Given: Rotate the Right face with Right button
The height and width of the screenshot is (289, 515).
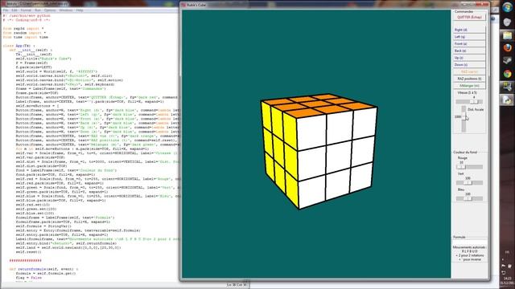Looking at the screenshot, I should [x=469, y=30].
